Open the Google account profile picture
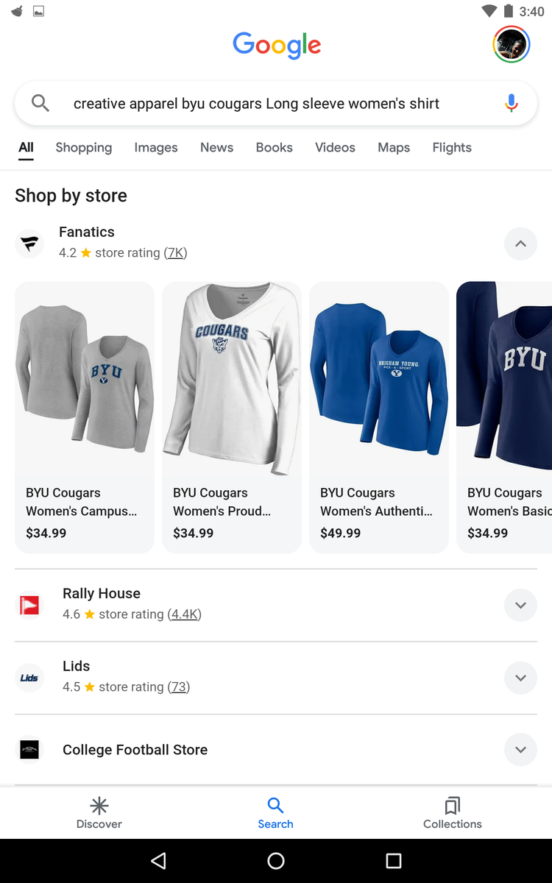The width and height of the screenshot is (552, 883). pos(511,45)
